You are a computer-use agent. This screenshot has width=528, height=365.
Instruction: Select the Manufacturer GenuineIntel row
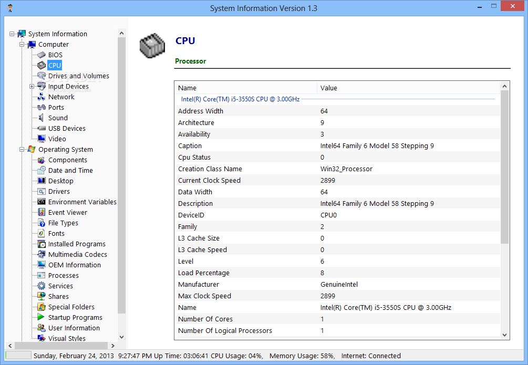pyautogui.click(x=337, y=285)
